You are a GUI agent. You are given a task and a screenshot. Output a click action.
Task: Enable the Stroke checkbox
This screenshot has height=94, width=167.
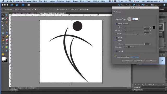pos(117,51)
